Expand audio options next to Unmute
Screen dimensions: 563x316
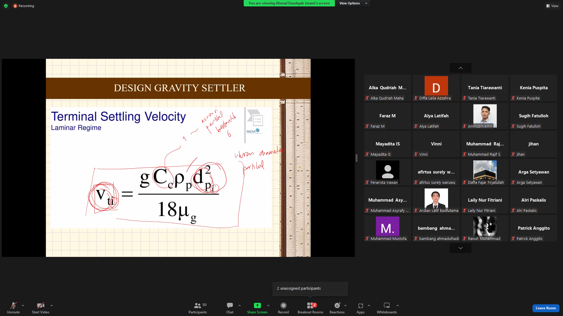[x=23, y=305]
